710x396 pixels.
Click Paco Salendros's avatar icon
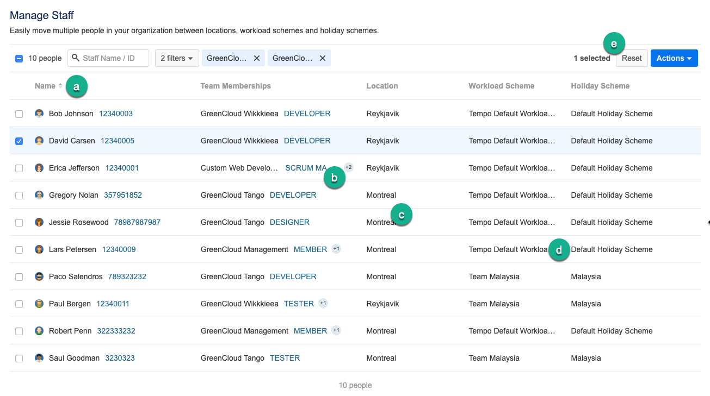(39, 276)
